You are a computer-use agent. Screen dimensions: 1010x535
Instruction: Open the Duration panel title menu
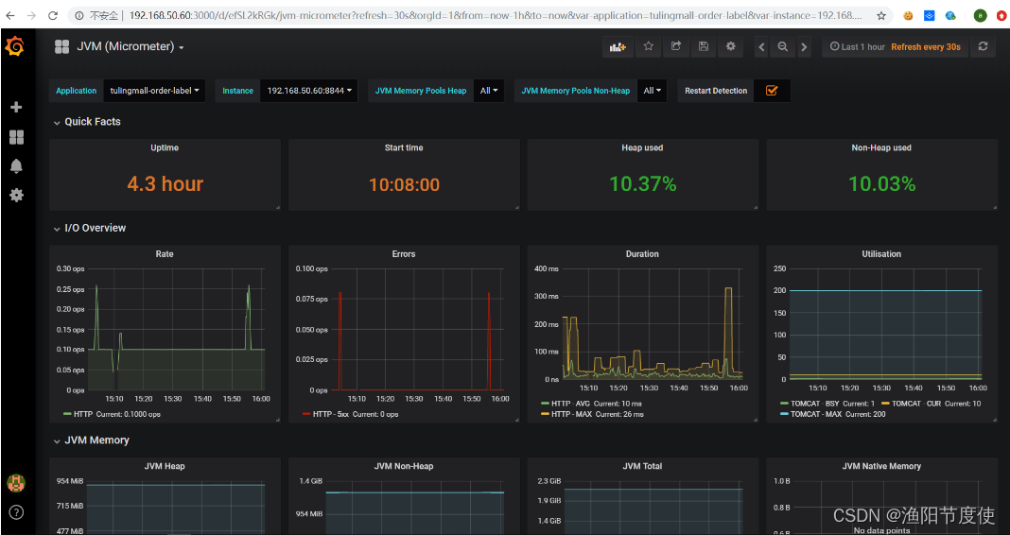click(642, 254)
